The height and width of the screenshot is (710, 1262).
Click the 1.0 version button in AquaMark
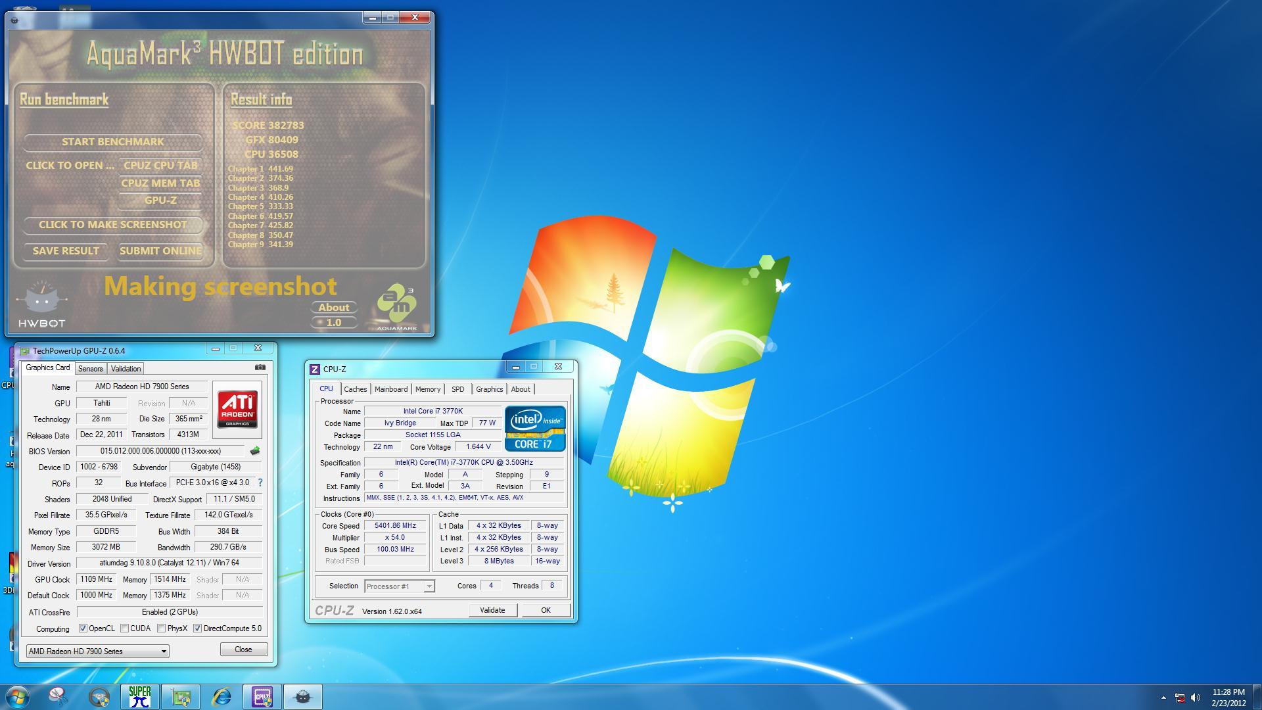(x=334, y=322)
